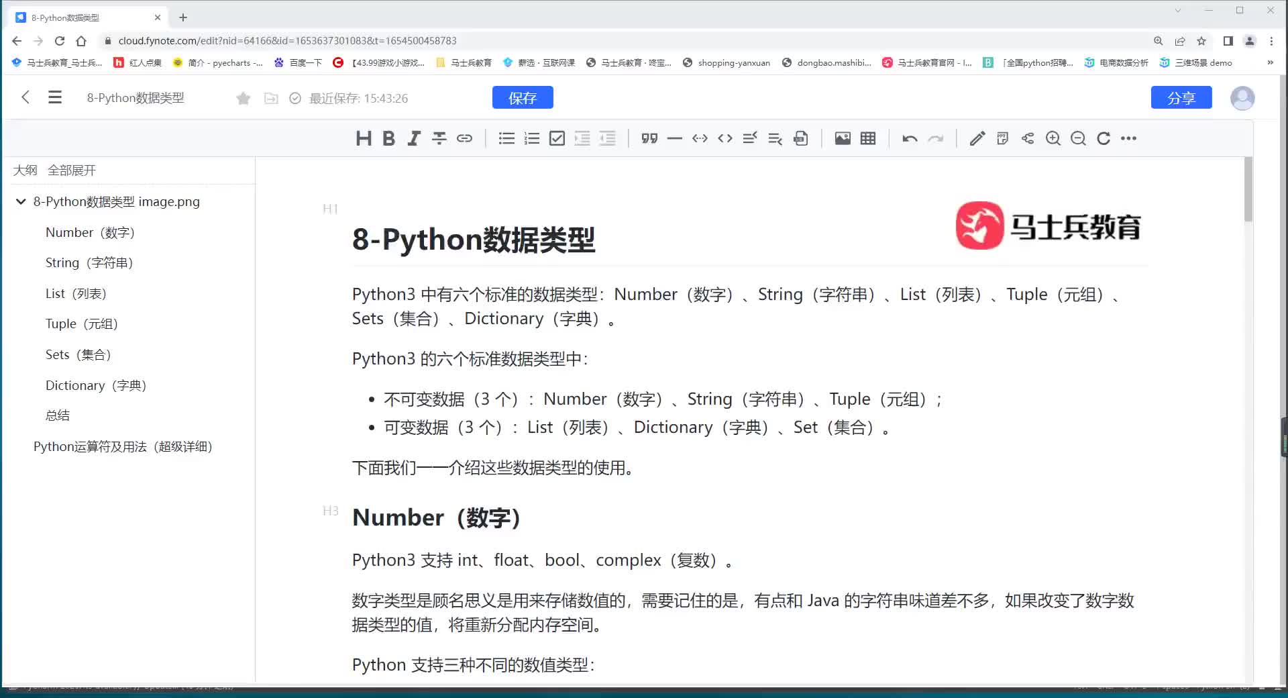
Task: Insert inline code icon
Action: 725,139
